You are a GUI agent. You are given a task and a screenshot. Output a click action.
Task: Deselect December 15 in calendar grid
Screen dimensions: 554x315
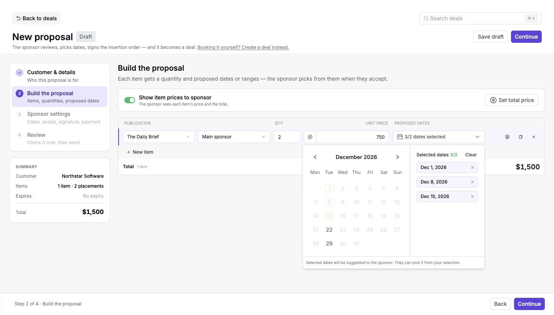(x=329, y=216)
